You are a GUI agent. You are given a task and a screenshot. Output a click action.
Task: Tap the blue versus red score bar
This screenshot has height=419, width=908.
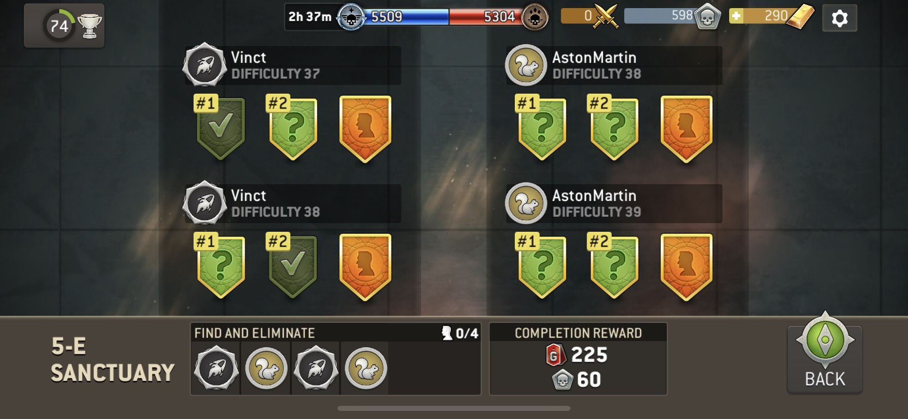417,17
